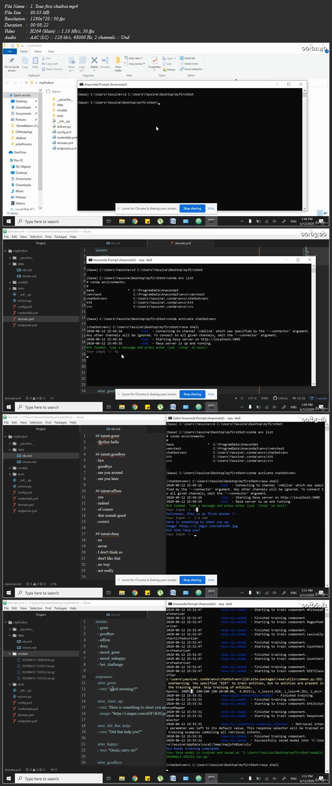Tick the checkbox beside the Name column header

48,91
